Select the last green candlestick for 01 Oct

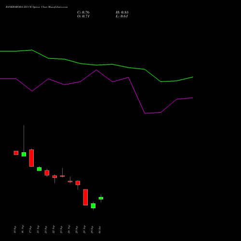point(101,198)
